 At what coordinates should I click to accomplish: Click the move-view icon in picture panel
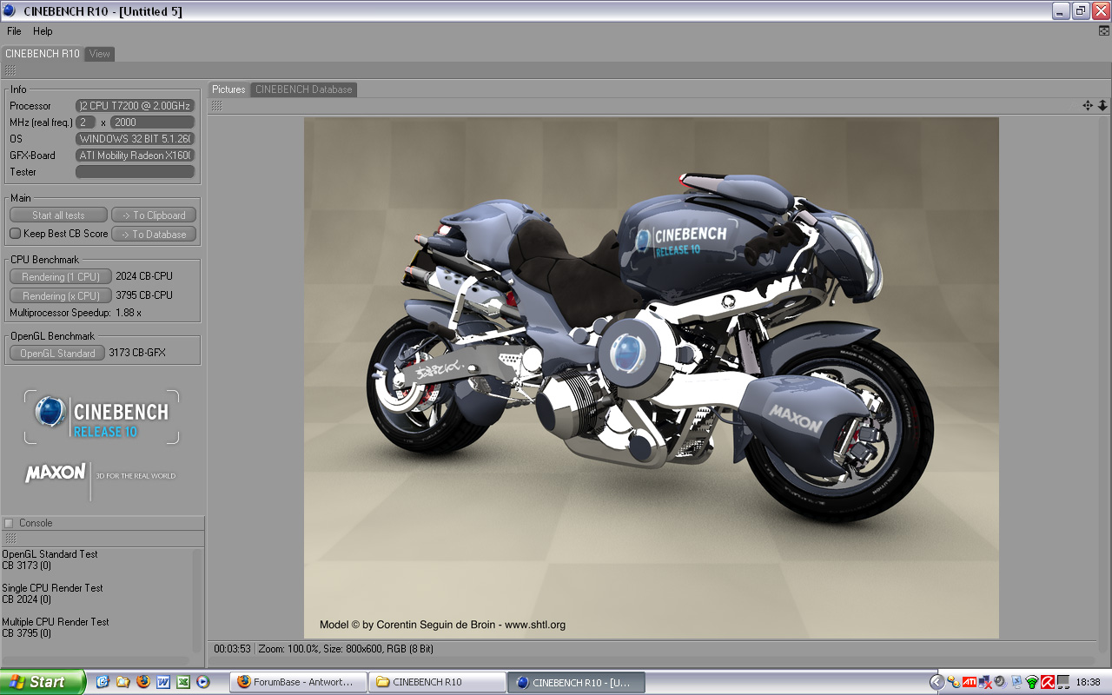[1088, 105]
